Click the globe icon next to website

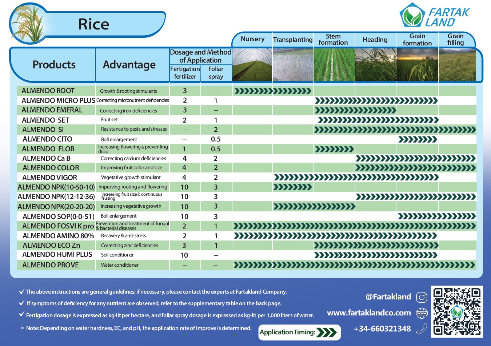[422, 313]
